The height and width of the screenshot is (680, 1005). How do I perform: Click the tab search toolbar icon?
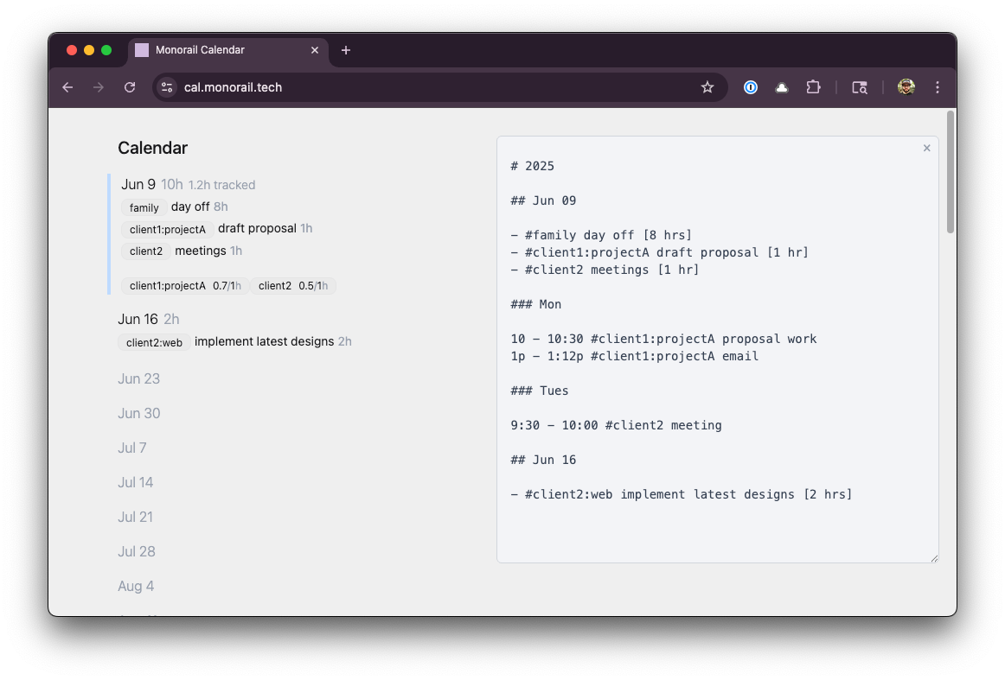coord(860,87)
